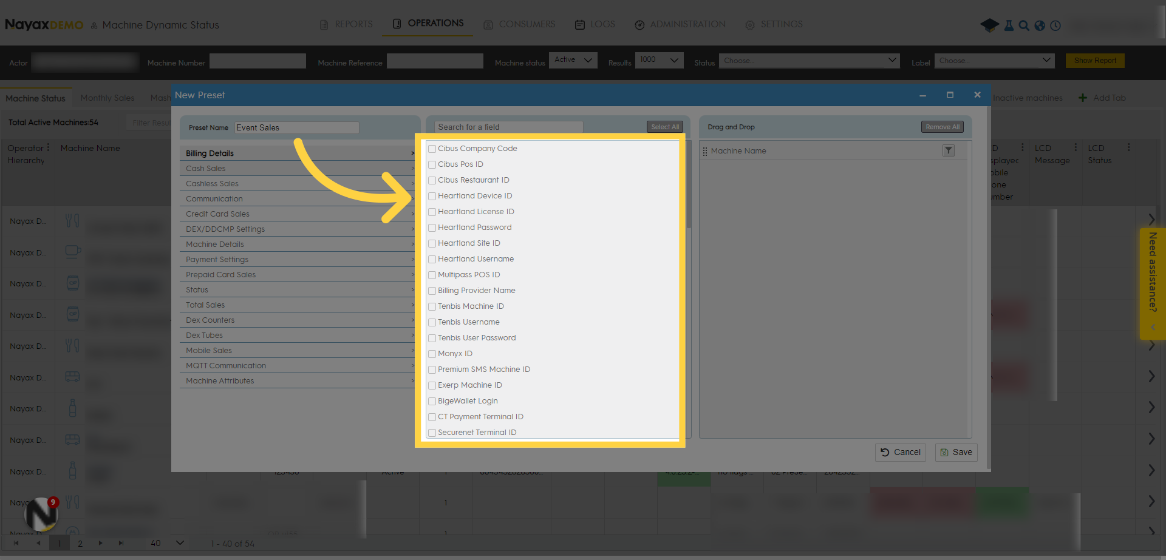Click Save in the New Preset dialog
Screen dimensions: 1166x560
coord(956,452)
